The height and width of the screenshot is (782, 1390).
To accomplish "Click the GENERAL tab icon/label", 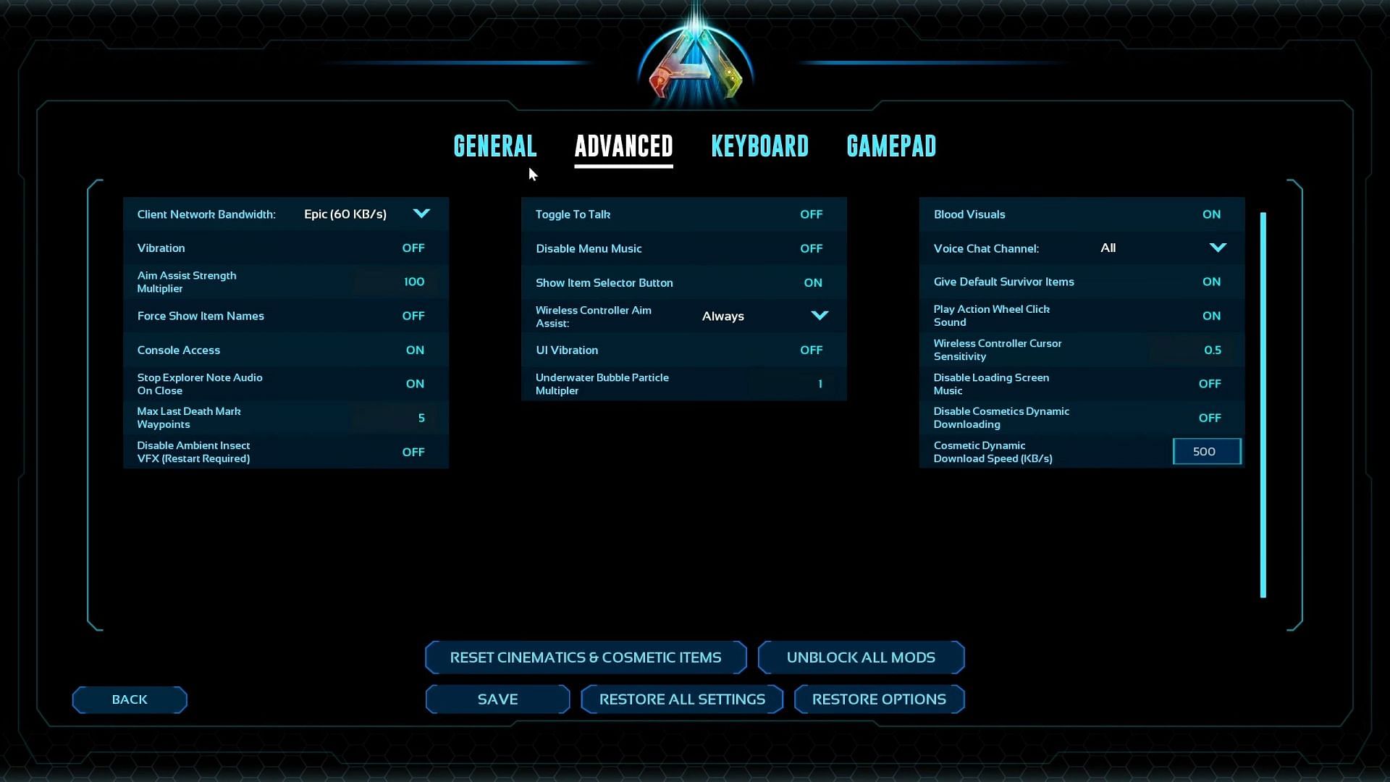I will click(494, 145).
